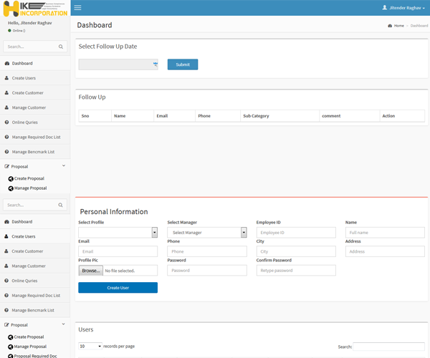The image size is (430, 358).
Task: Click the Home breadcrumb icon
Action: coord(390,26)
